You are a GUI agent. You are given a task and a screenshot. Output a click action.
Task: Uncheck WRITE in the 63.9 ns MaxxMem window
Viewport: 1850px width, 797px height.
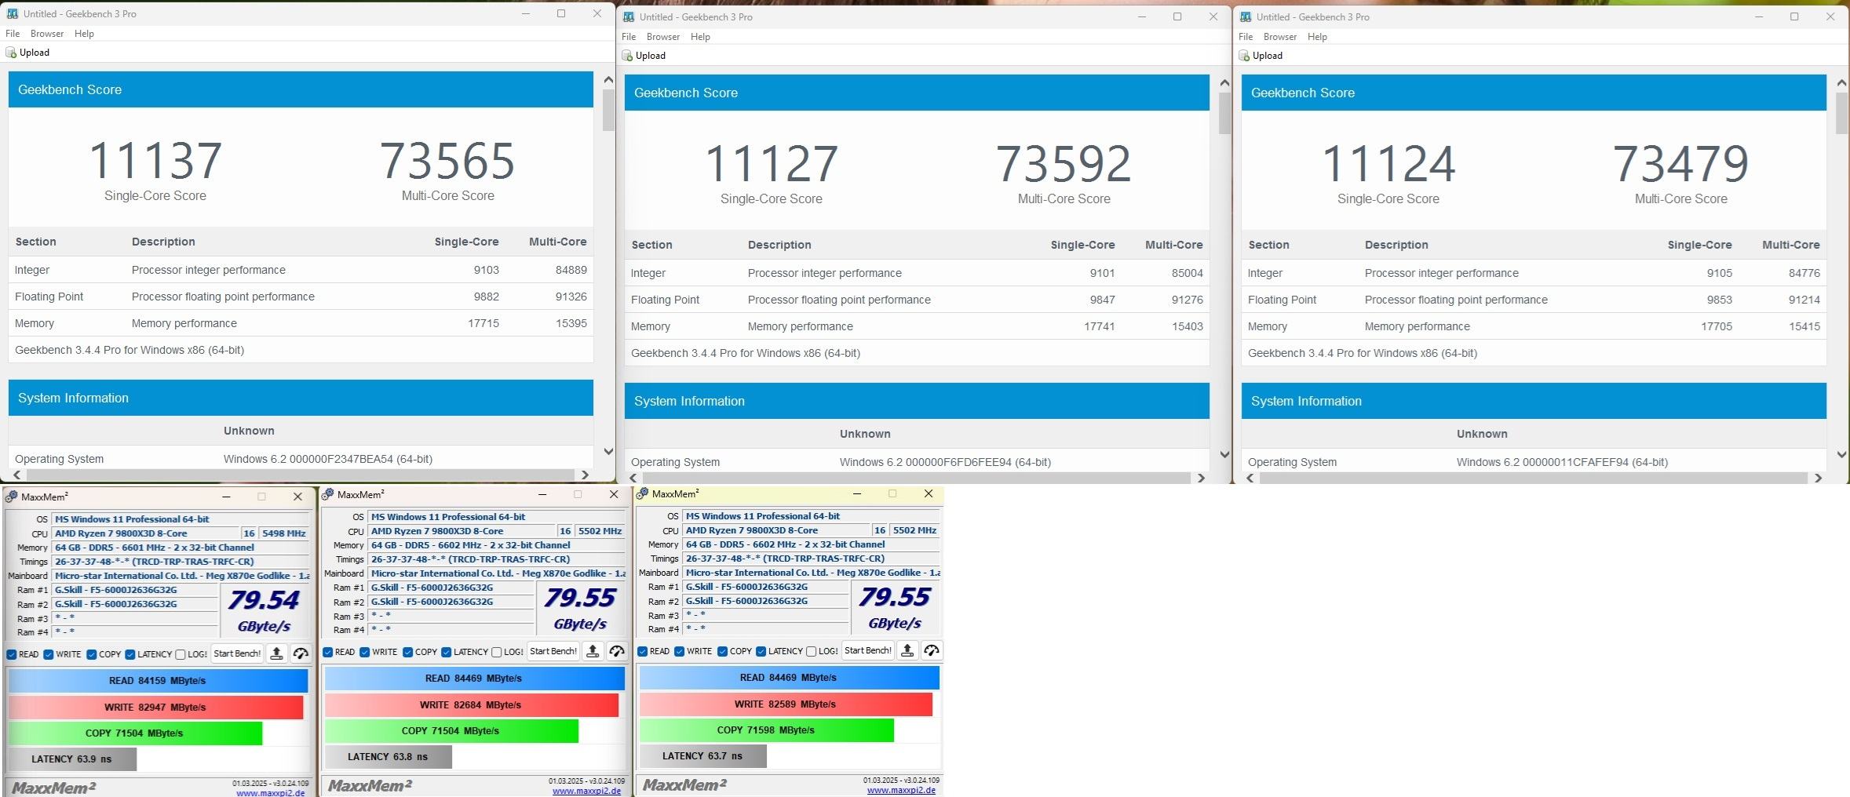(x=49, y=654)
